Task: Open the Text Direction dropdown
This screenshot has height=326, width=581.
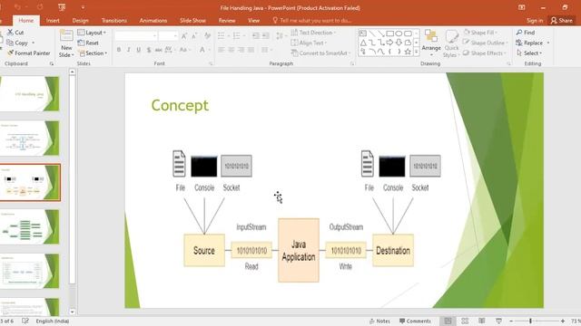Action: [x=313, y=33]
